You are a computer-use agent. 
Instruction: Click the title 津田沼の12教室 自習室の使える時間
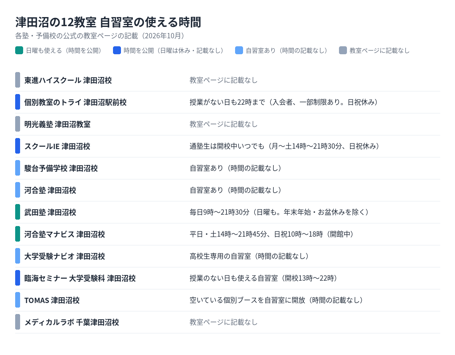(x=108, y=22)
